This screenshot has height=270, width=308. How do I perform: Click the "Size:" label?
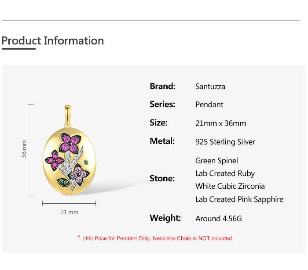[x=158, y=123]
